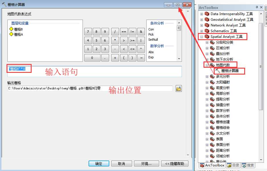Switch to the ArcToolbox tab
Screen dimensions: 267x171
(212, 165)
